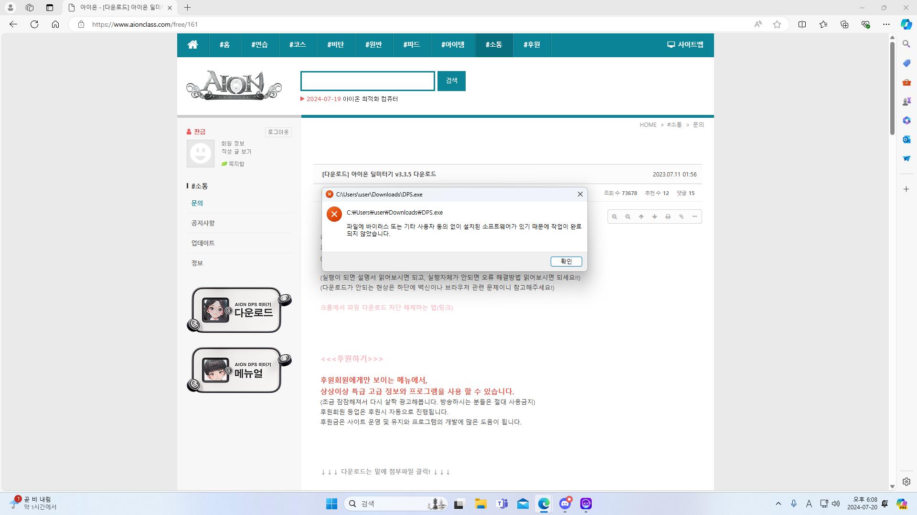
Task: Click the 쪽지함 link
Action: pos(233,164)
